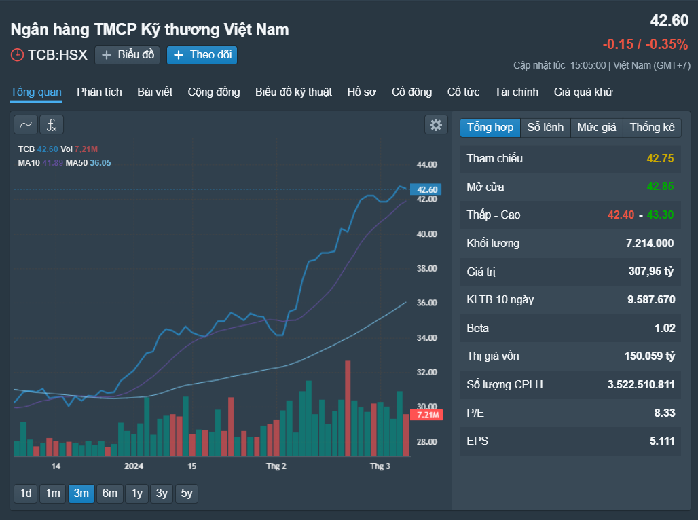Click the P/E value 8.33
The image size is (698, 520).
click(x=665, y=413)
